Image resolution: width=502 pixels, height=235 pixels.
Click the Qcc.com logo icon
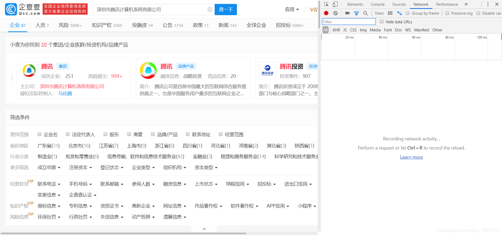pyautogui.click(x=11, y=9)
